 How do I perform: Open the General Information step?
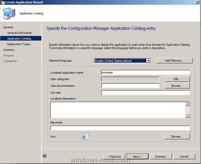pos(20,33)
